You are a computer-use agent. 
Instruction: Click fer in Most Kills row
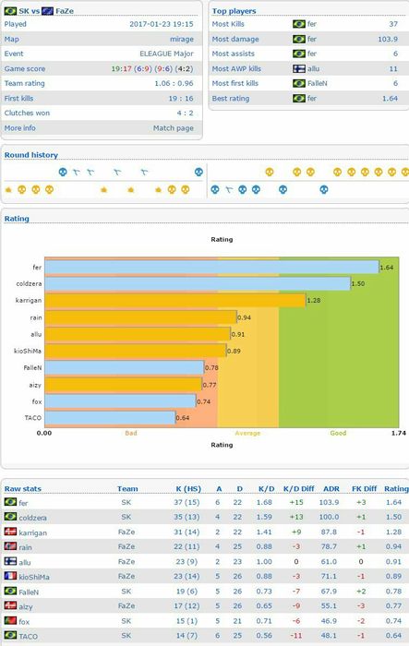(312, 24)
